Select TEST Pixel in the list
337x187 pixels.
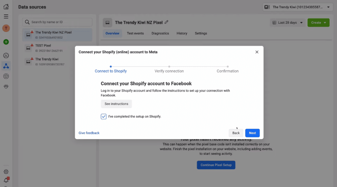pyautogui.click(x=57, y=48)
